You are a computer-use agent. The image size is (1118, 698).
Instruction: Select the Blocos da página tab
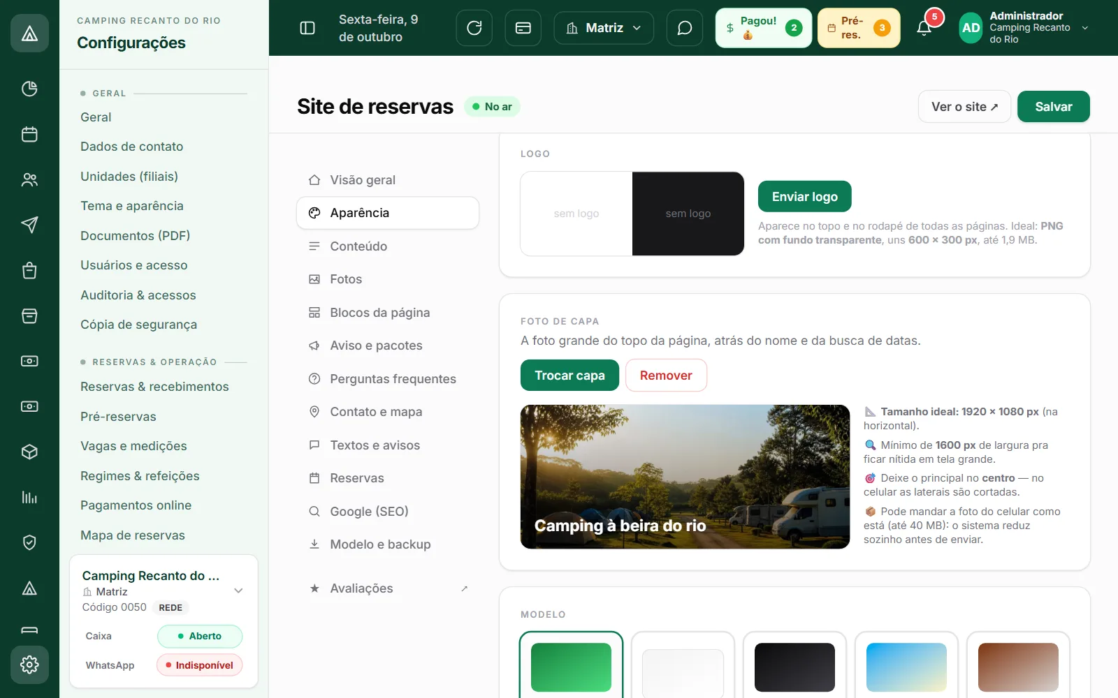[388, 313]
